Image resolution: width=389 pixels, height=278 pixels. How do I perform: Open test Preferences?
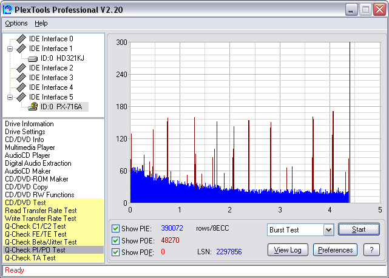pyautogui.click(x=335, y=249)
